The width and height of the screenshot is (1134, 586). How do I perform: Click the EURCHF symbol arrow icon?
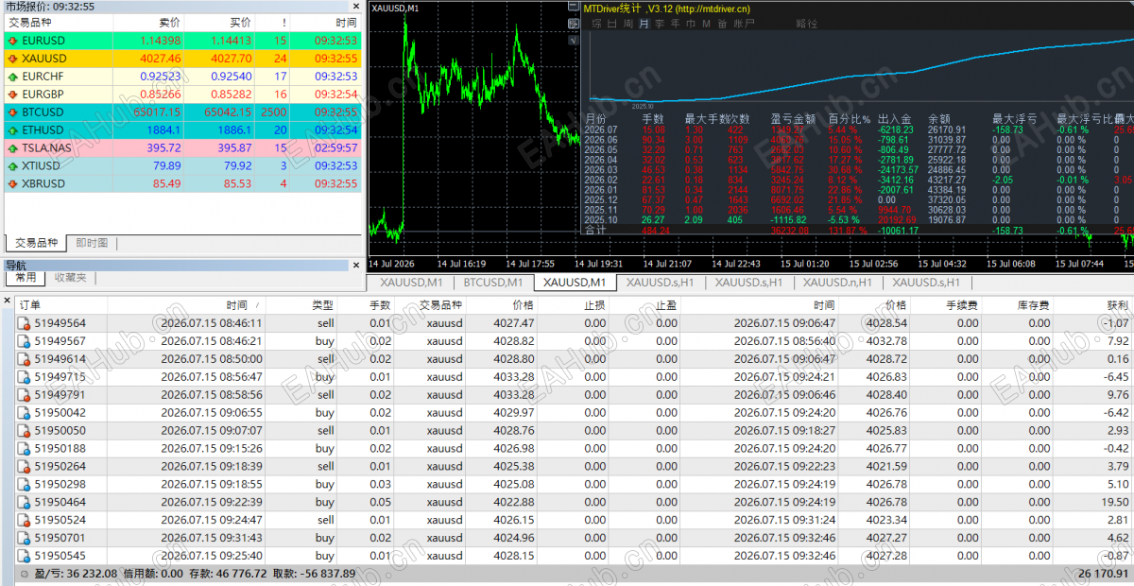tap(12, 77)
